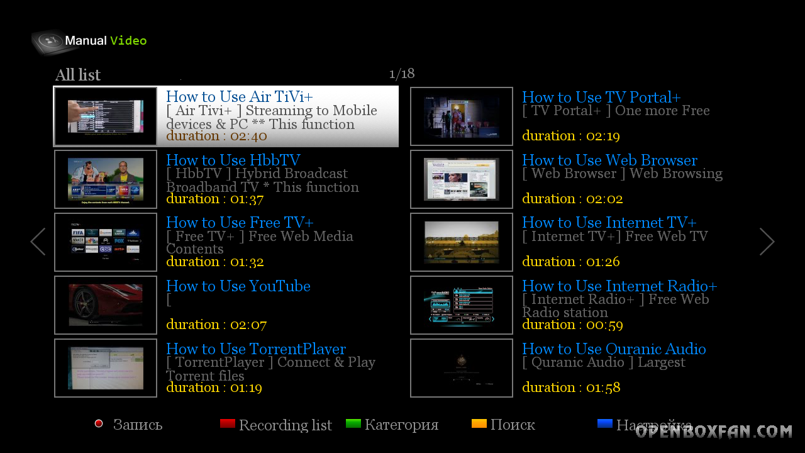Screen dimensions: 805x453
Task: Open the Web Browser video thumbnail
Action: [462, 179]
